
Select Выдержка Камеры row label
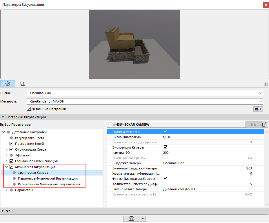(127, 163)
